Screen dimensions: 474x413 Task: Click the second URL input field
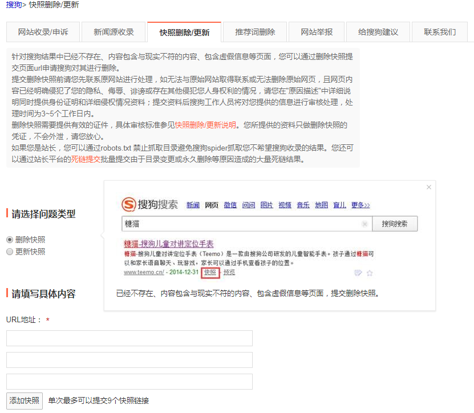129,360
